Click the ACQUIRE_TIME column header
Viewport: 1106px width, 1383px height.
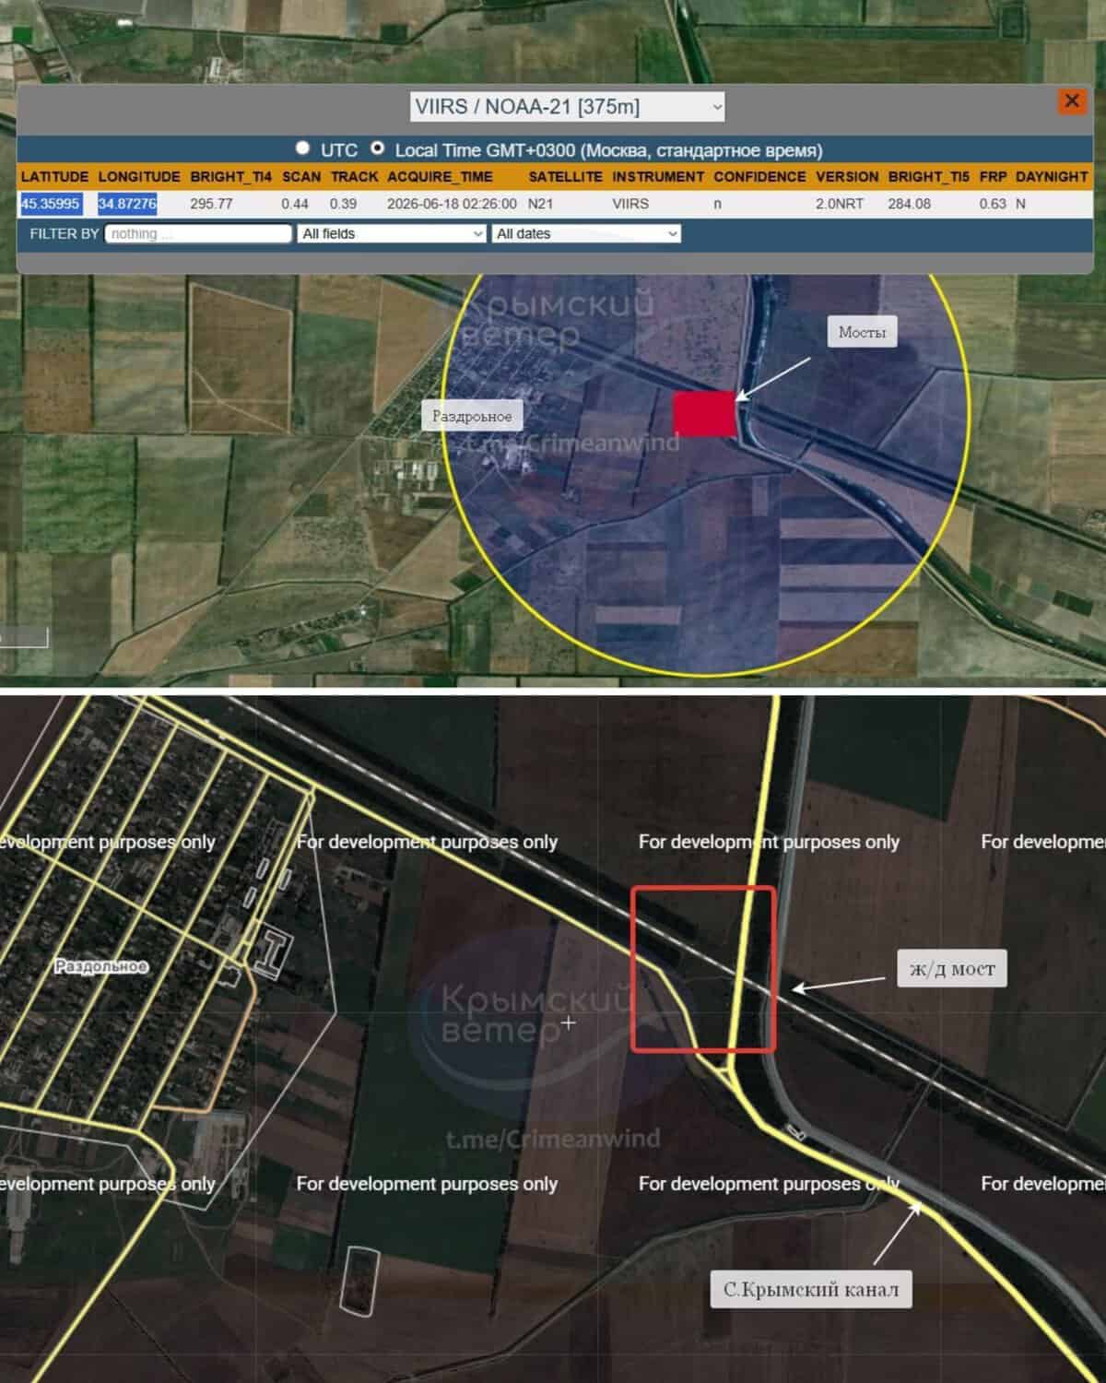click(440, 177)
